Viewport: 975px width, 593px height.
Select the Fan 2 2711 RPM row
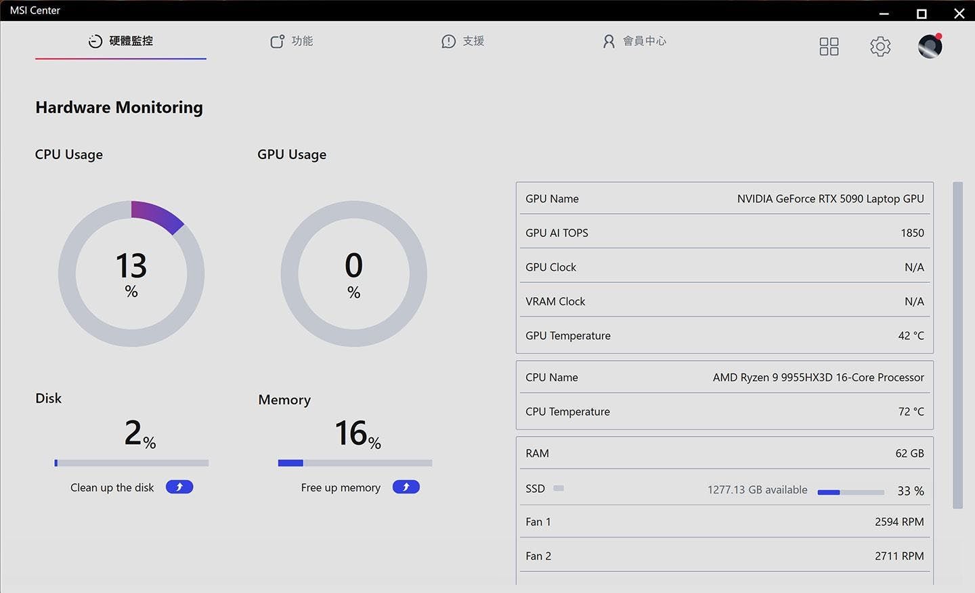click(x=724, y=556)
